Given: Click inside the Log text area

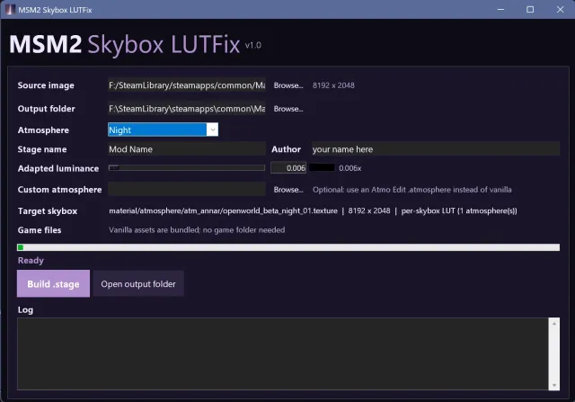Looking at the screenshot, I should (283, 353).
